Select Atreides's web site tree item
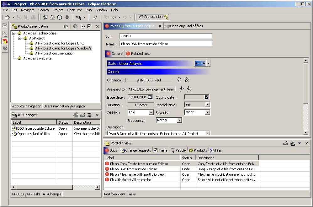313x207 pixels. tap(37, 58)
